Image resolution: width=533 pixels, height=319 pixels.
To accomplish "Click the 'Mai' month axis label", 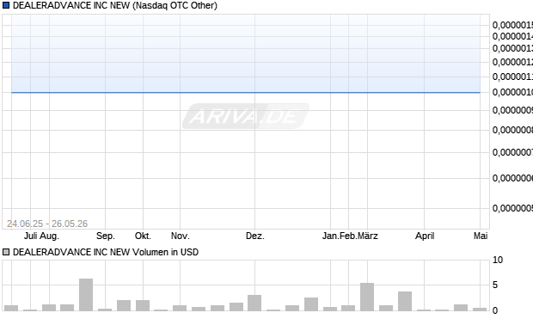I will [x=481, y=236].
